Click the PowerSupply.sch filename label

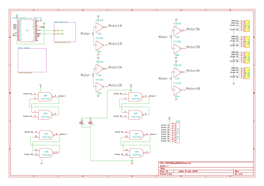pos(25,73)
